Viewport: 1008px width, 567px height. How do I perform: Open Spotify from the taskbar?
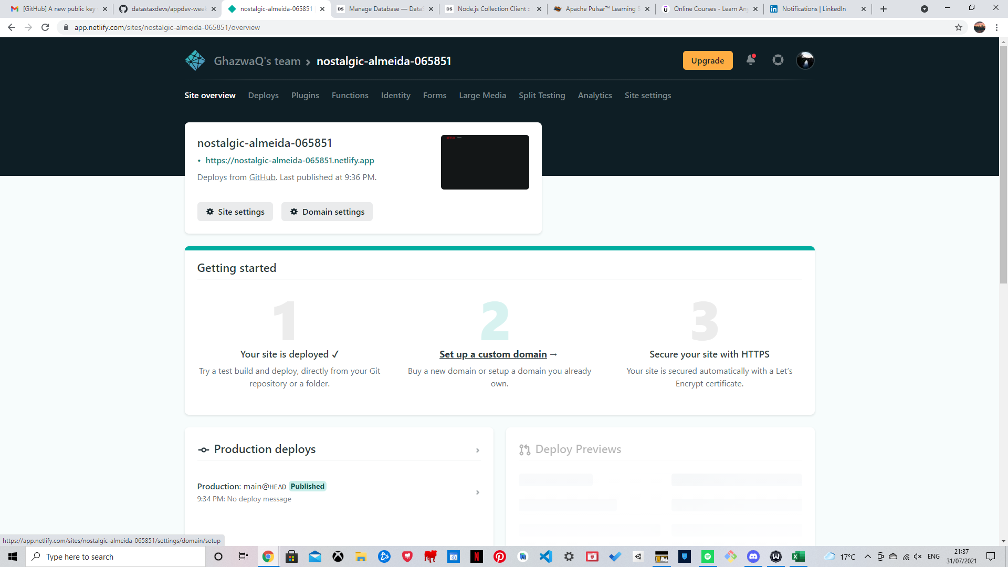[x=708, y=556]
